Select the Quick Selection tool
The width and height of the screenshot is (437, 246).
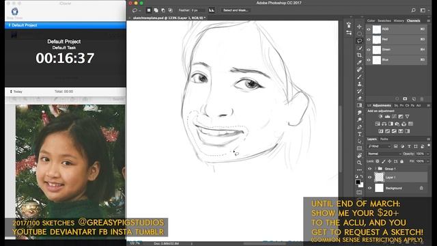(360, 48)
